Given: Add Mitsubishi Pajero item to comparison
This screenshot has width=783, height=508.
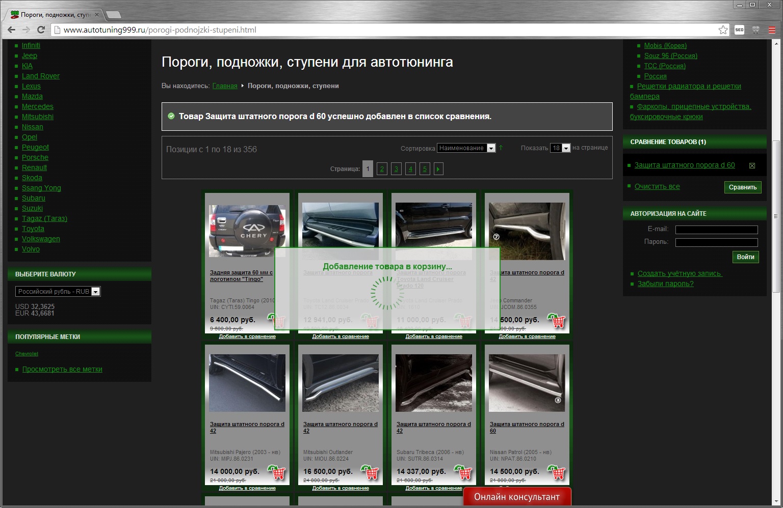Looking at the screenshot, I should click(x=247, y=488).
